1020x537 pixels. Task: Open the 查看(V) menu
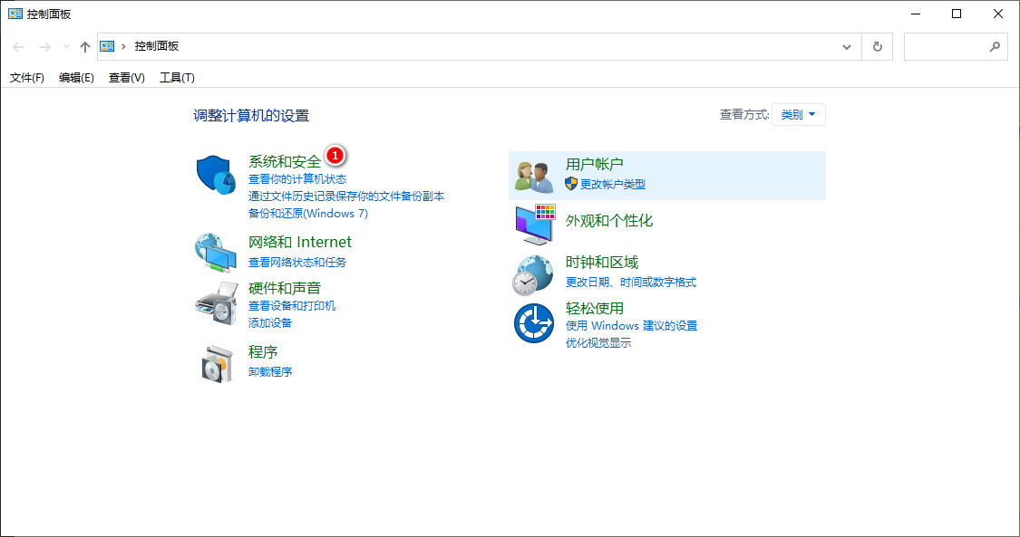tap(126, 78)
